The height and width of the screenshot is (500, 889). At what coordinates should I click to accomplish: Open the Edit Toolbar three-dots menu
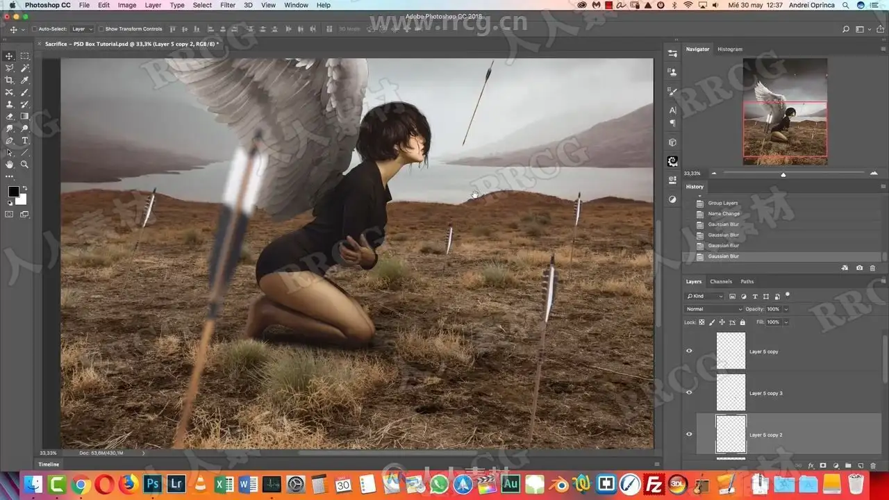(9, 176)
